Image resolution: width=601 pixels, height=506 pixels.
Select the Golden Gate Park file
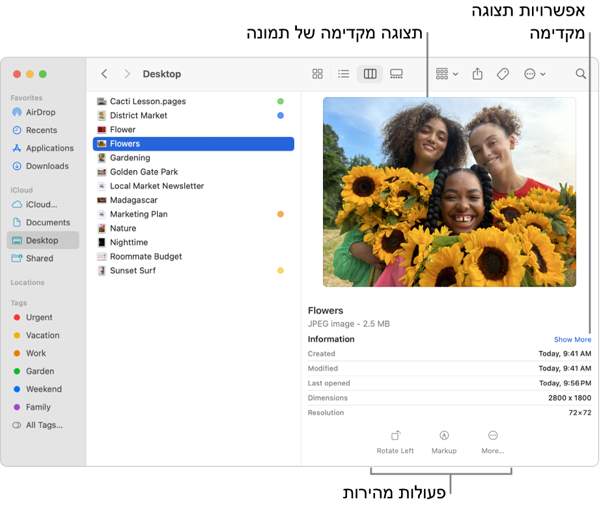(x=193, y=172)
